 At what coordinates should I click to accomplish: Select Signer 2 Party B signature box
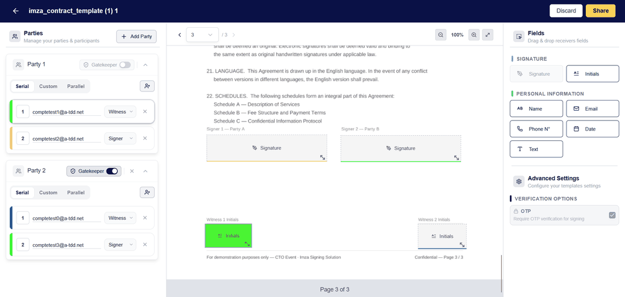pyautogui.click(x=401, y=148)
